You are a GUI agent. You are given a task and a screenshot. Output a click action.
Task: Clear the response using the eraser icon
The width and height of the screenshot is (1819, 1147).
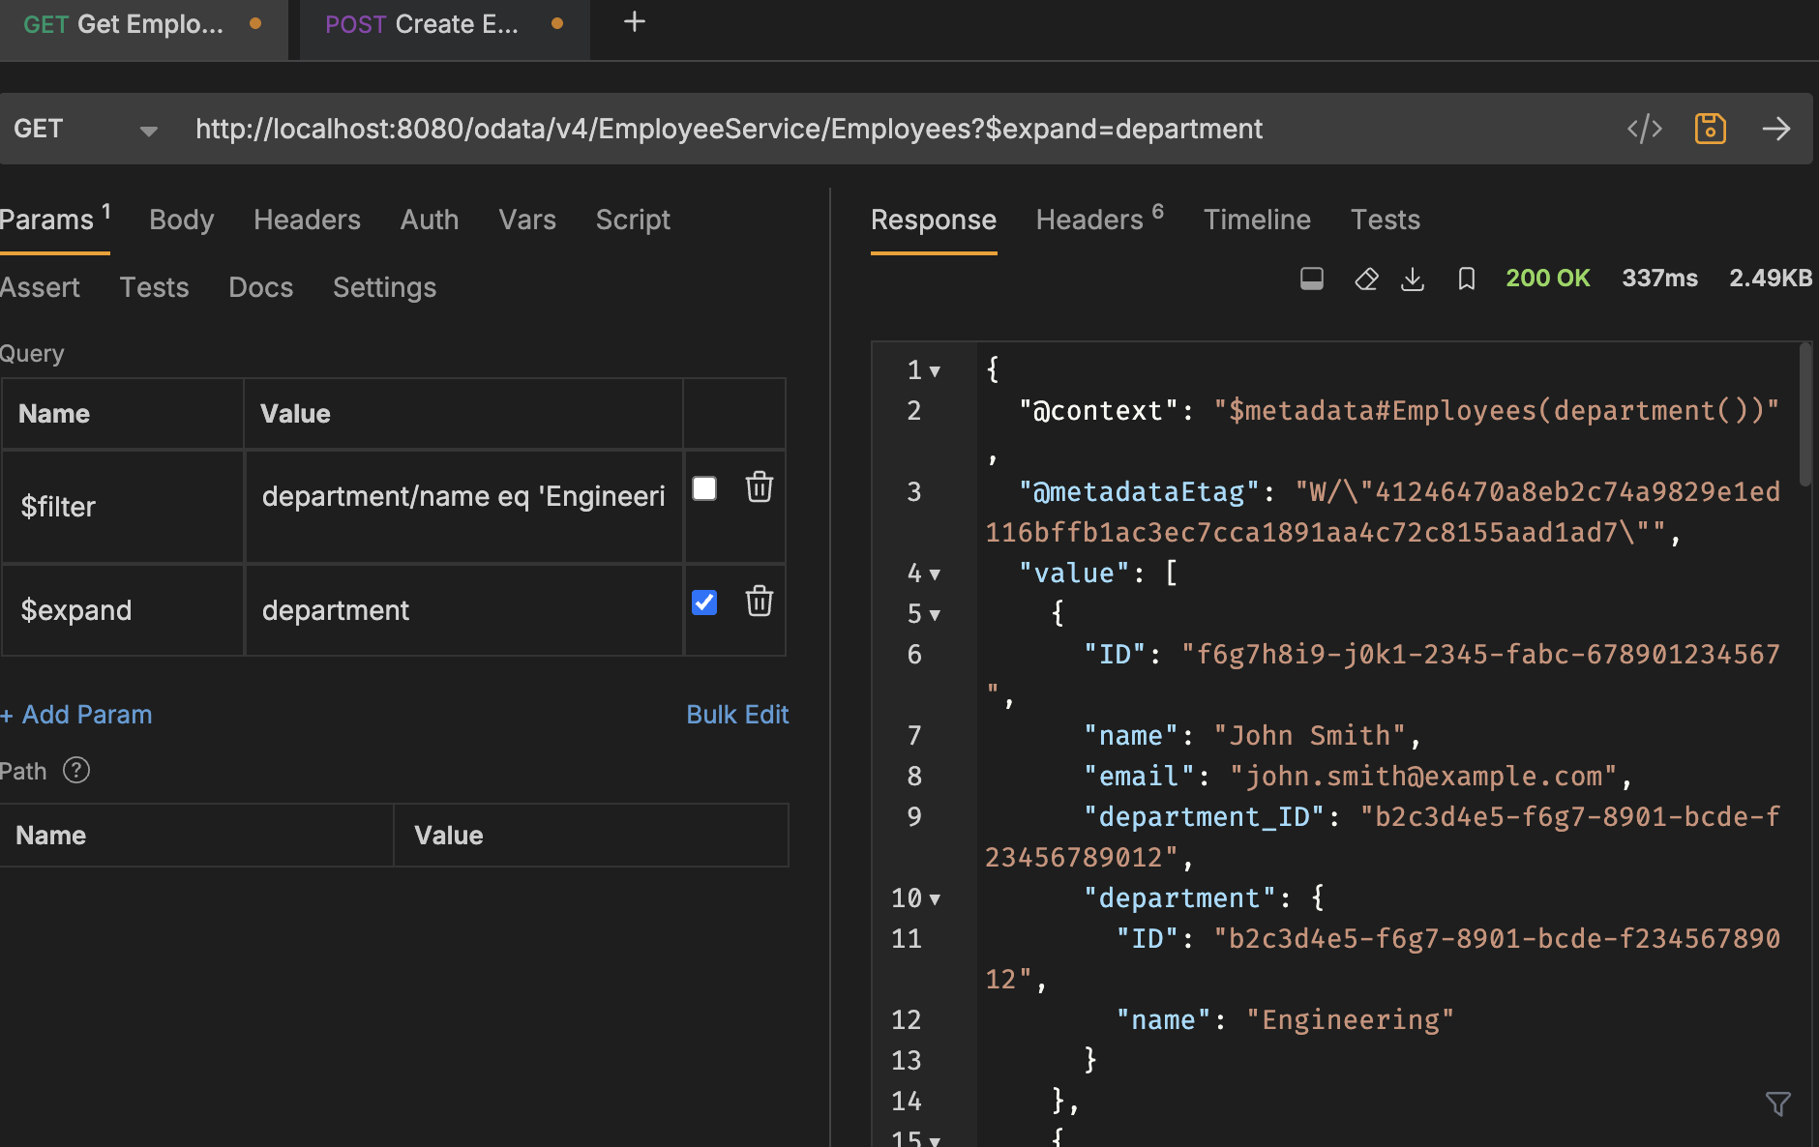1366,279
